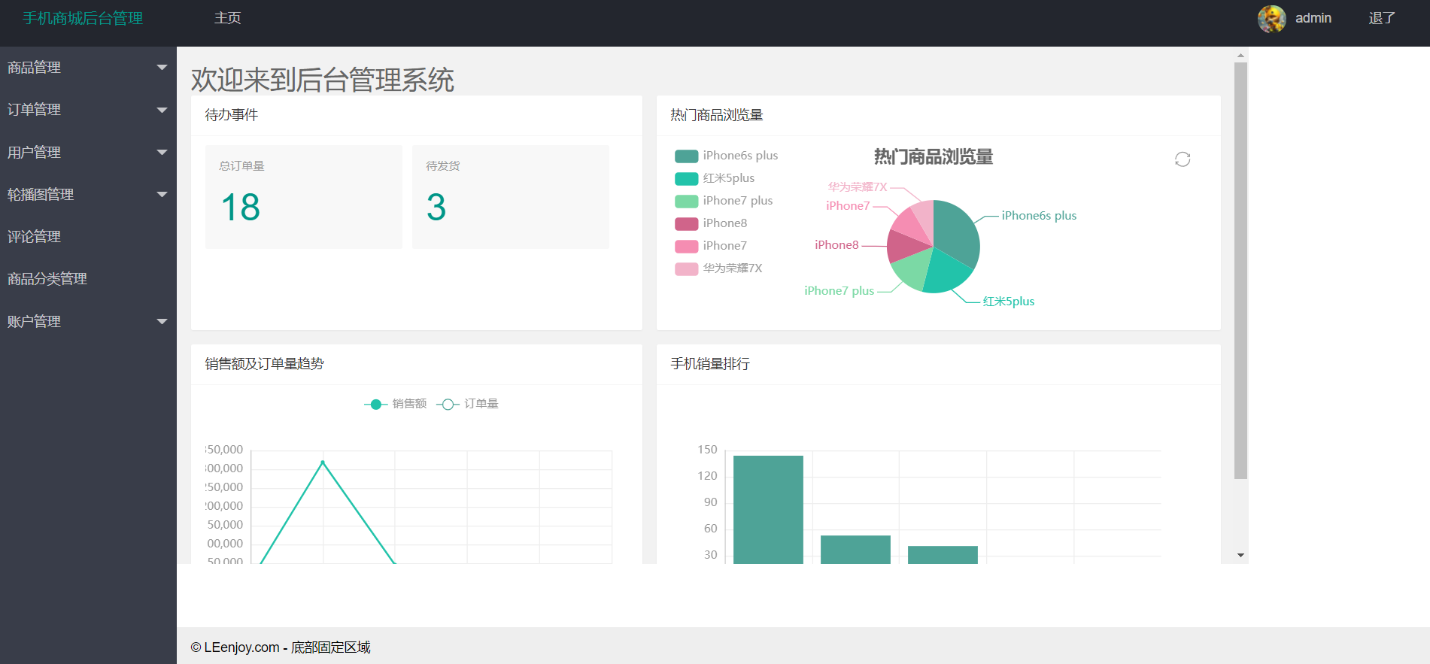Image resolution: width=1430 pixels, height=664 pixels.
Task: Click the 退了 logout link
Action: (x=1382, y=18)
